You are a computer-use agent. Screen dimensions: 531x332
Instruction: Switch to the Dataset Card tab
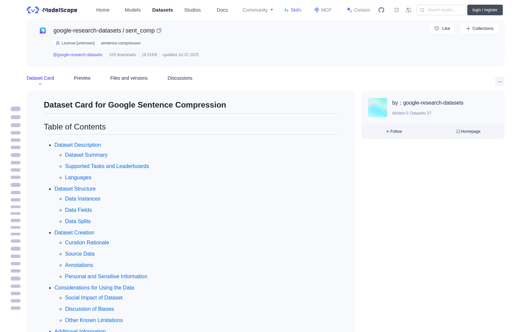coord(40,78)
